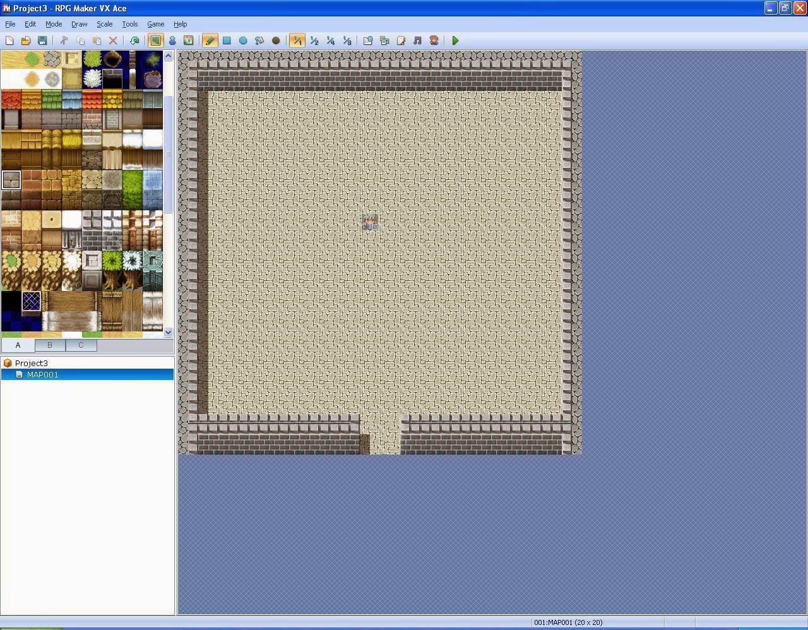Minimize the RPG Maker VX Ace window

(x=770, y=8)
